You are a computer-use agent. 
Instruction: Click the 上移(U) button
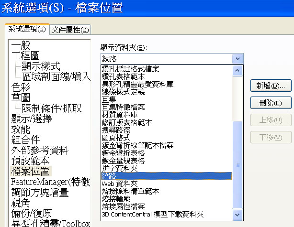271,120
